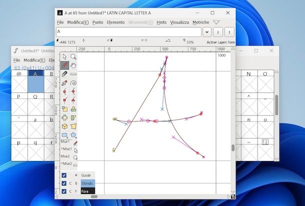
Task: Select glyph cell Q in font view
Action: click(x=36, y=104)
